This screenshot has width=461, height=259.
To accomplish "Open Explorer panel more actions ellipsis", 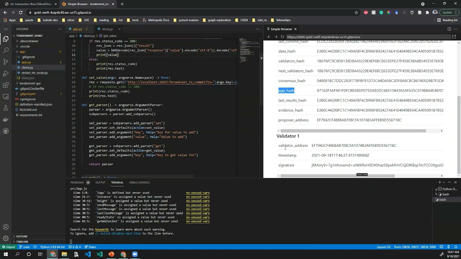I will click(60, 29).
